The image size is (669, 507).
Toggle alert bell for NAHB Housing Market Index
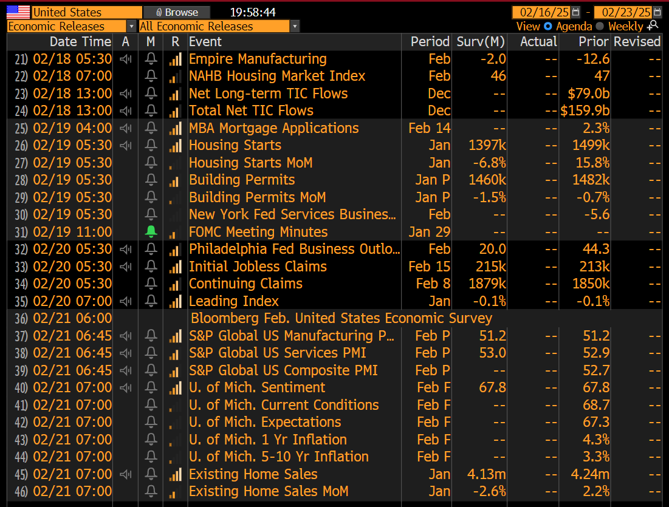click(151, 76)
